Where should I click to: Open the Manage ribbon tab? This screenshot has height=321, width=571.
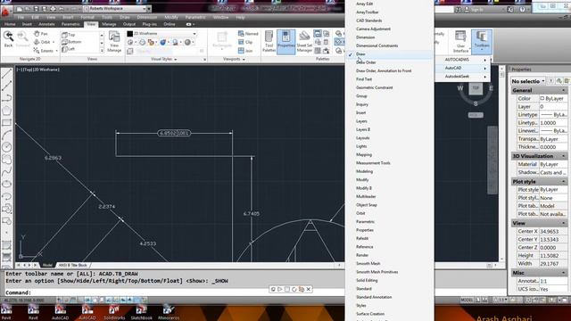109,24
